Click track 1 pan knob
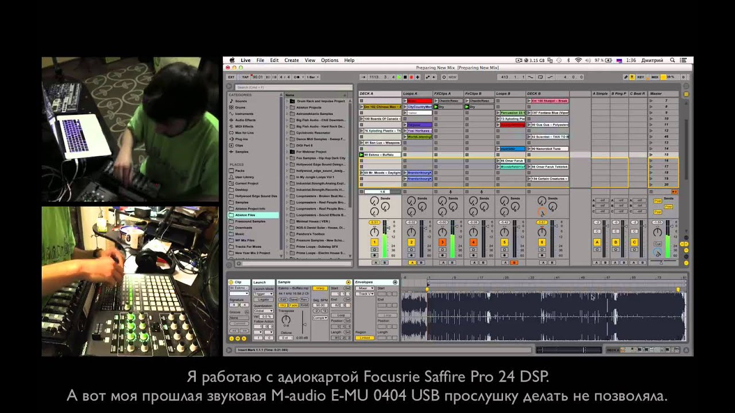The height and width of the screenshot is (413, 735). [374, 232]
